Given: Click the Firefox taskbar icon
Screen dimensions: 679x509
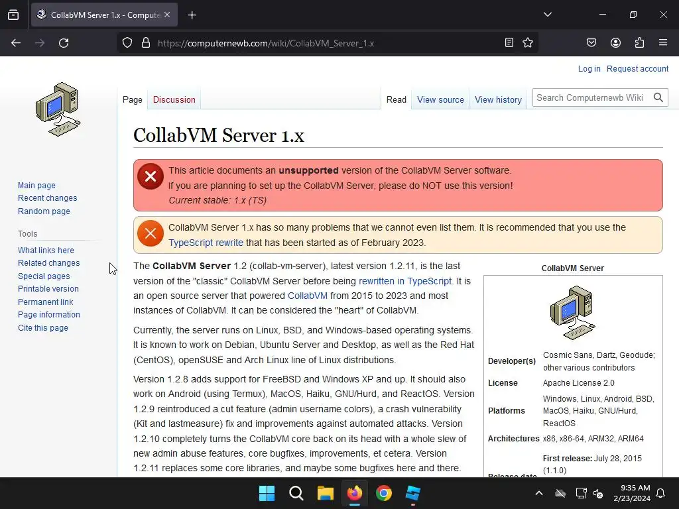Looking at the screenshot, I should [355, 493].
